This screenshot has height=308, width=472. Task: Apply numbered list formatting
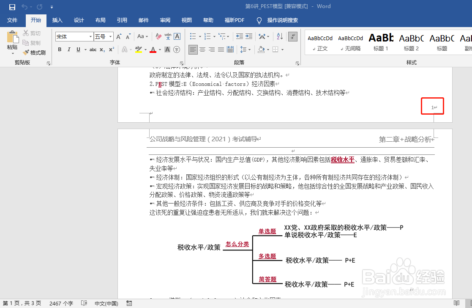pos(207,36)
